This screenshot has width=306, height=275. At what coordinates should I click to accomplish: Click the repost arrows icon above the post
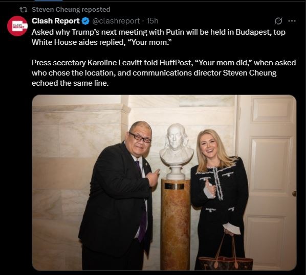(x=24, y=10)
